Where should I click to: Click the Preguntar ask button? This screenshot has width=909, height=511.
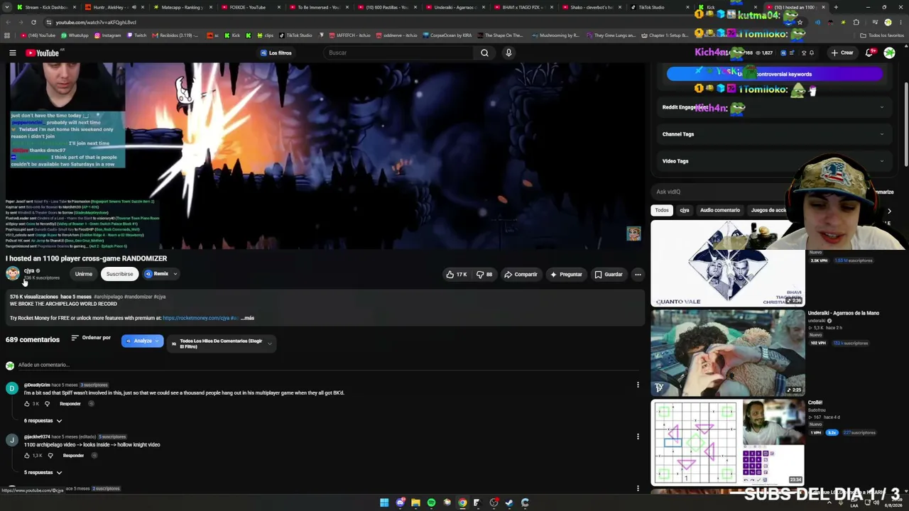(565, 274)
